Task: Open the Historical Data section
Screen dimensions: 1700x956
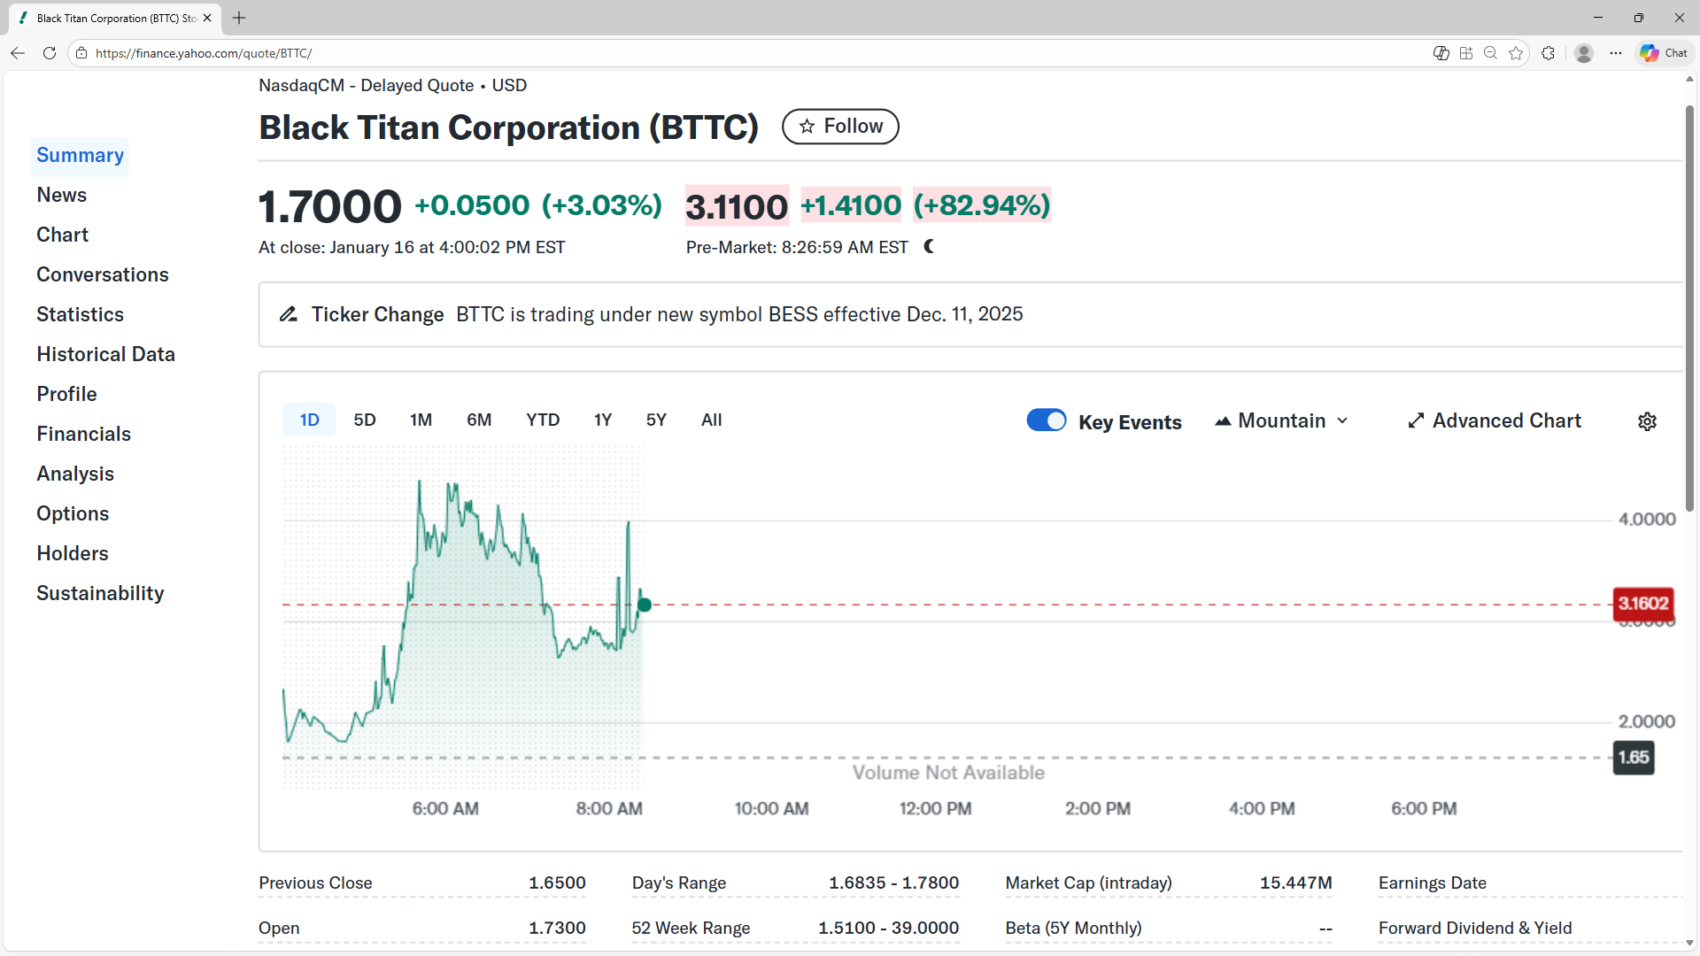Action: (x=105, y=354)
